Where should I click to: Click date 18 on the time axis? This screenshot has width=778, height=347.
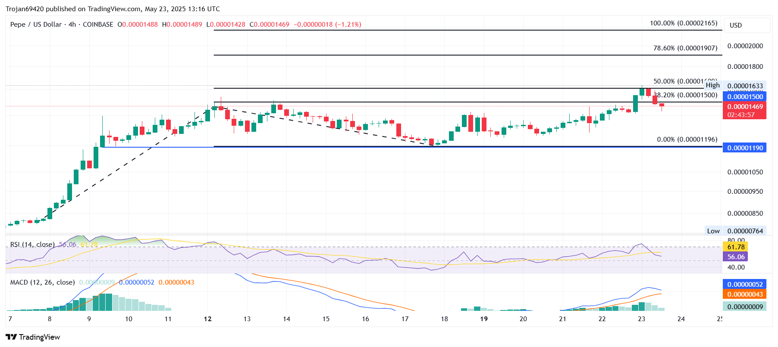coord(444,319)
